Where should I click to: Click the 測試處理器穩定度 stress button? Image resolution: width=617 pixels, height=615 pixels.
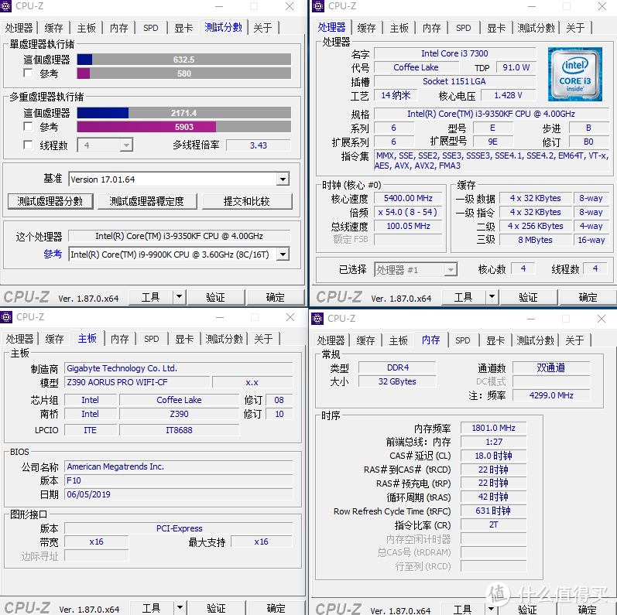pos(147,201)
